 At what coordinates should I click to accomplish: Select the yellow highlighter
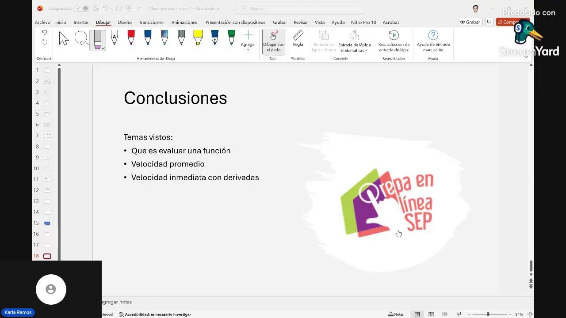(x=198, y=38)
